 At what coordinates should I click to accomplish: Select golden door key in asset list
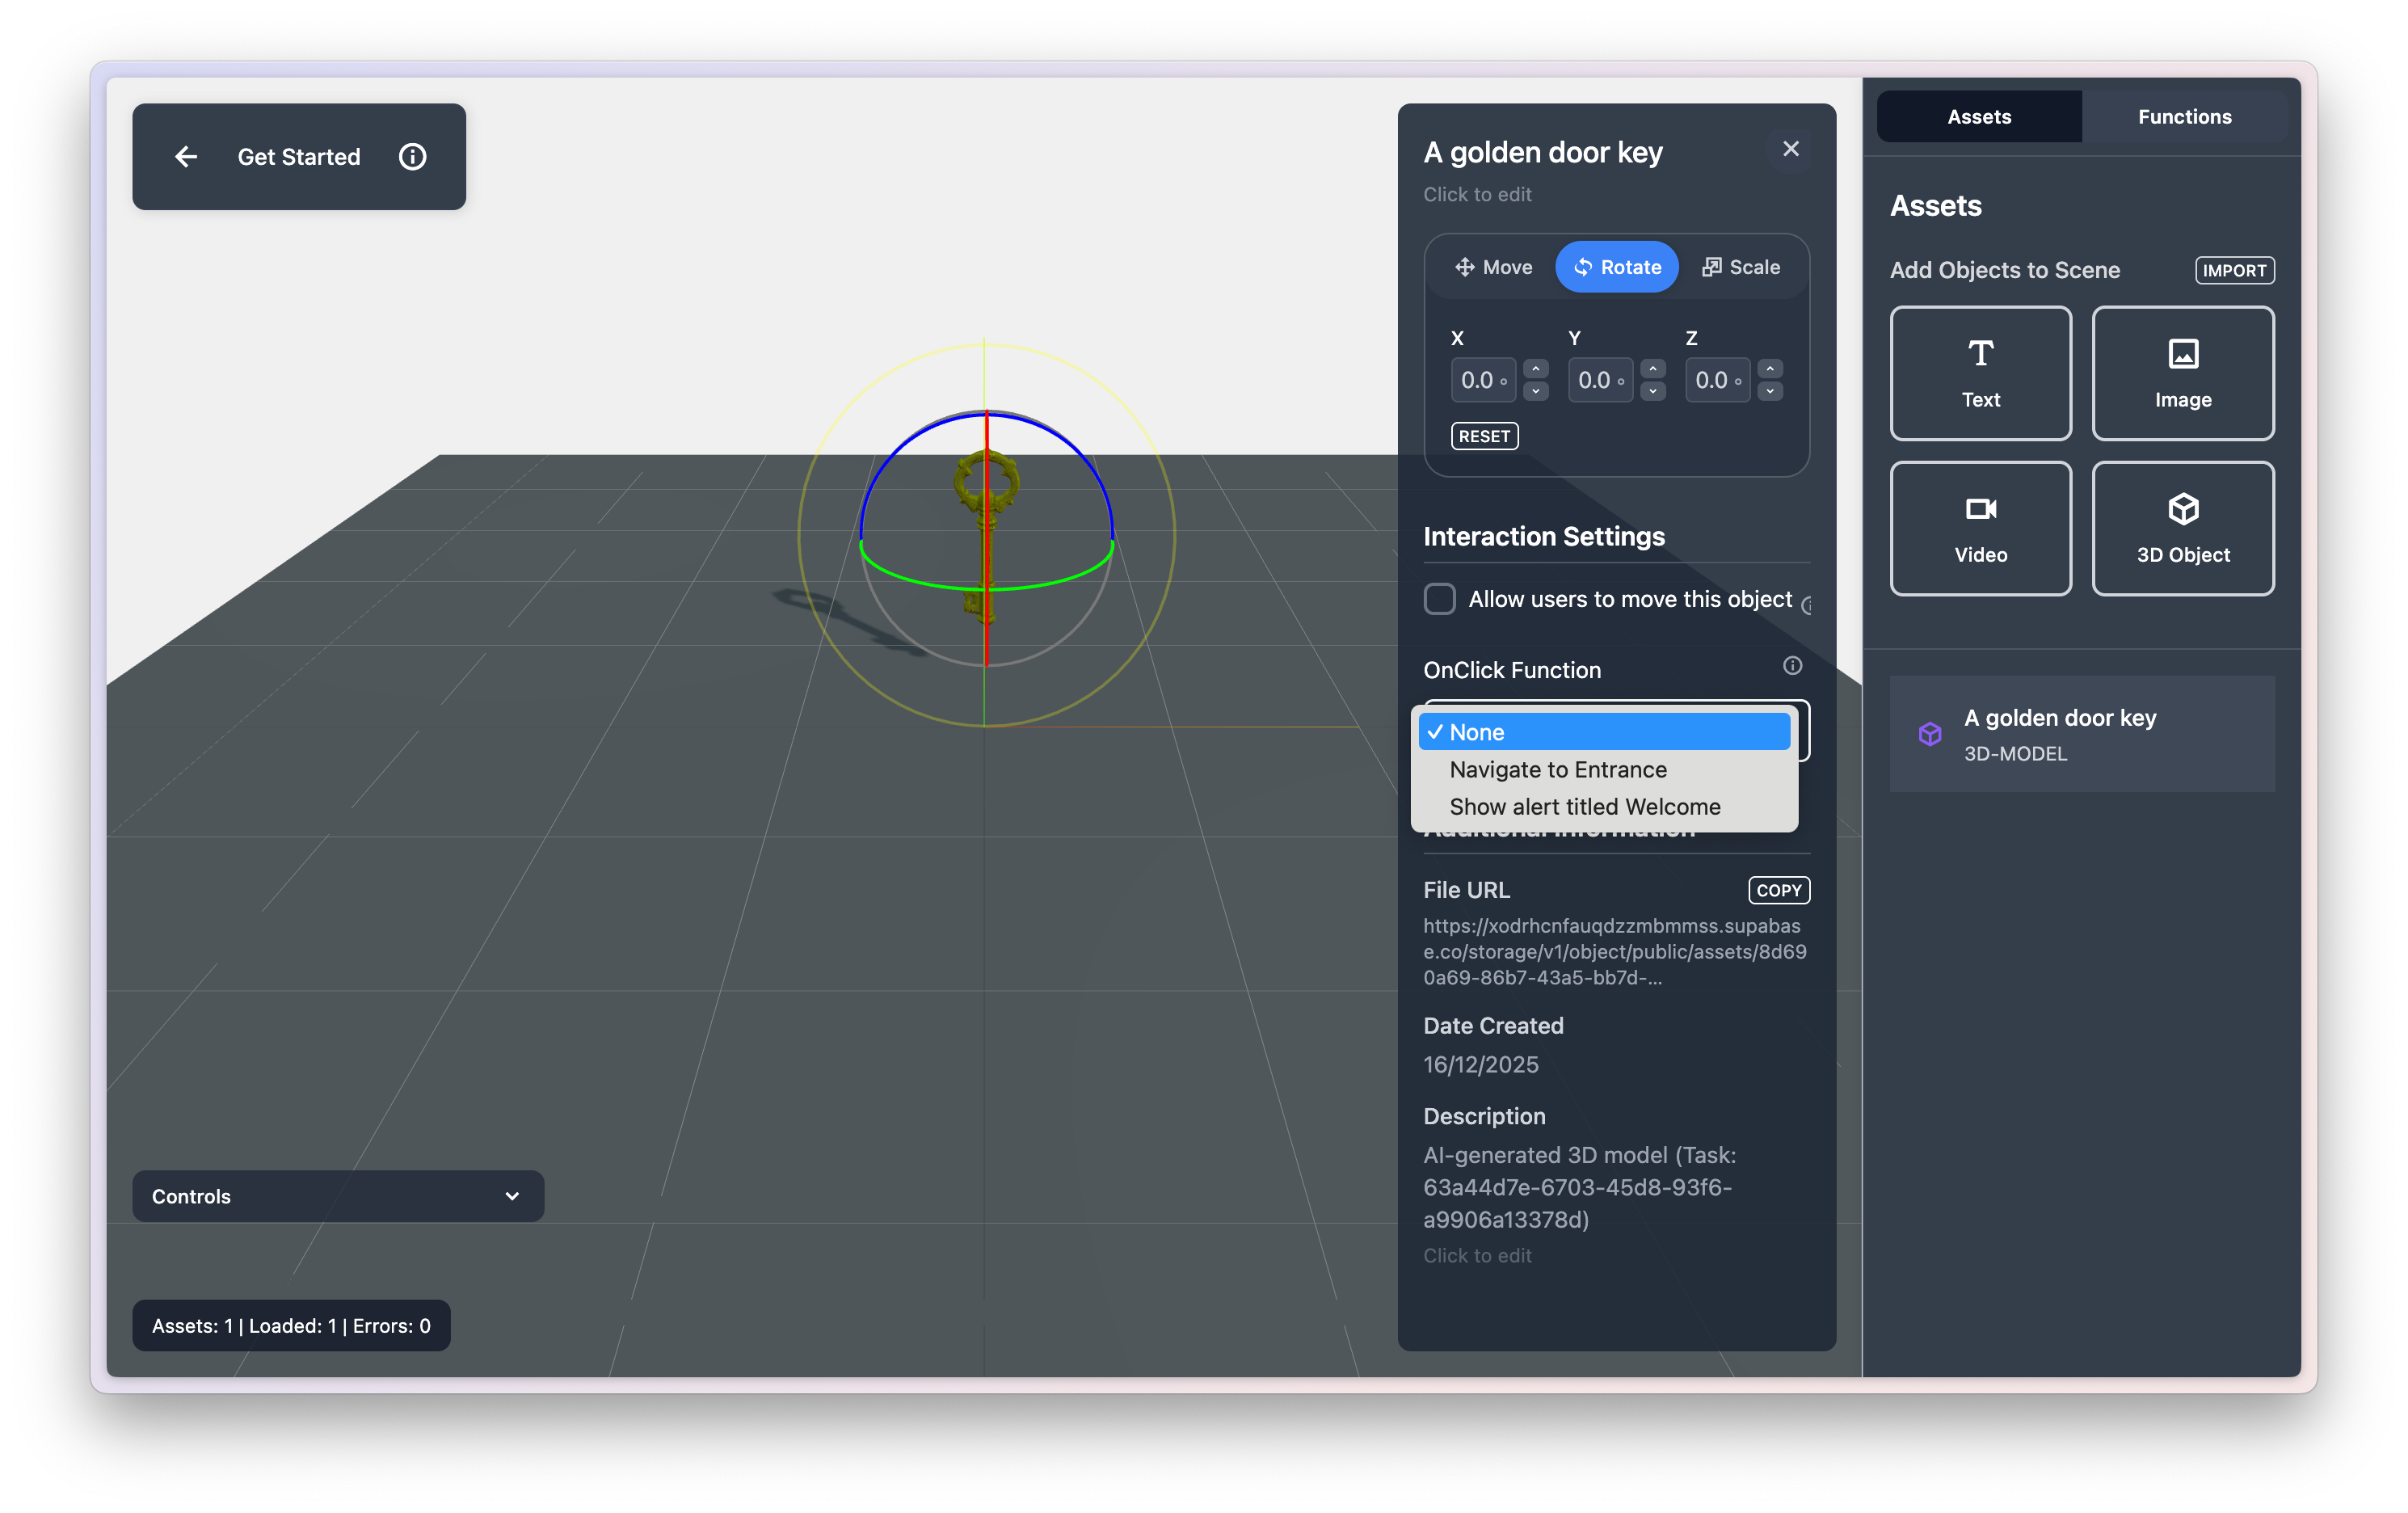[x=2081, y=734]
